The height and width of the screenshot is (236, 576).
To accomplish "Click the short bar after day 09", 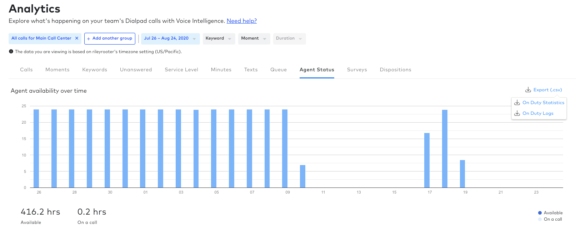I will pyautogui.click(x=302, y=176).
